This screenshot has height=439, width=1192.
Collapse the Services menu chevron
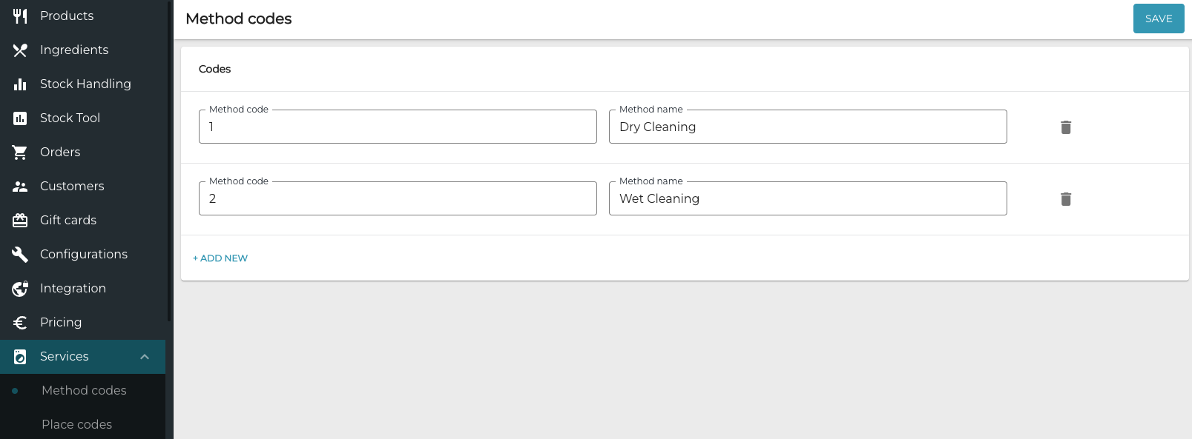(145, 356)
